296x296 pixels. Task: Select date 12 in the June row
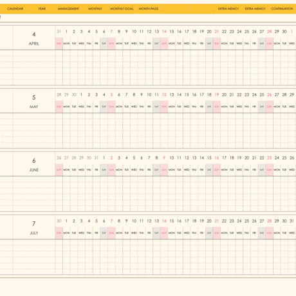pyautogui.click(x=187, y=158)
